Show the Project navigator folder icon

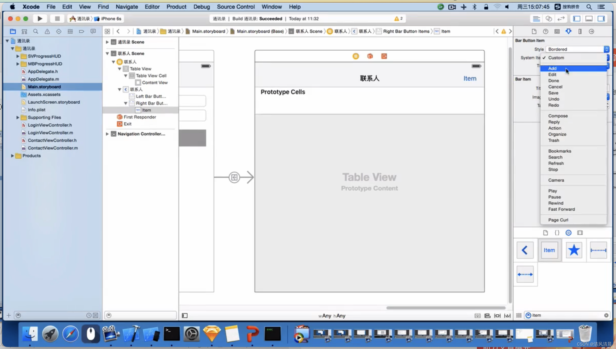13,31
